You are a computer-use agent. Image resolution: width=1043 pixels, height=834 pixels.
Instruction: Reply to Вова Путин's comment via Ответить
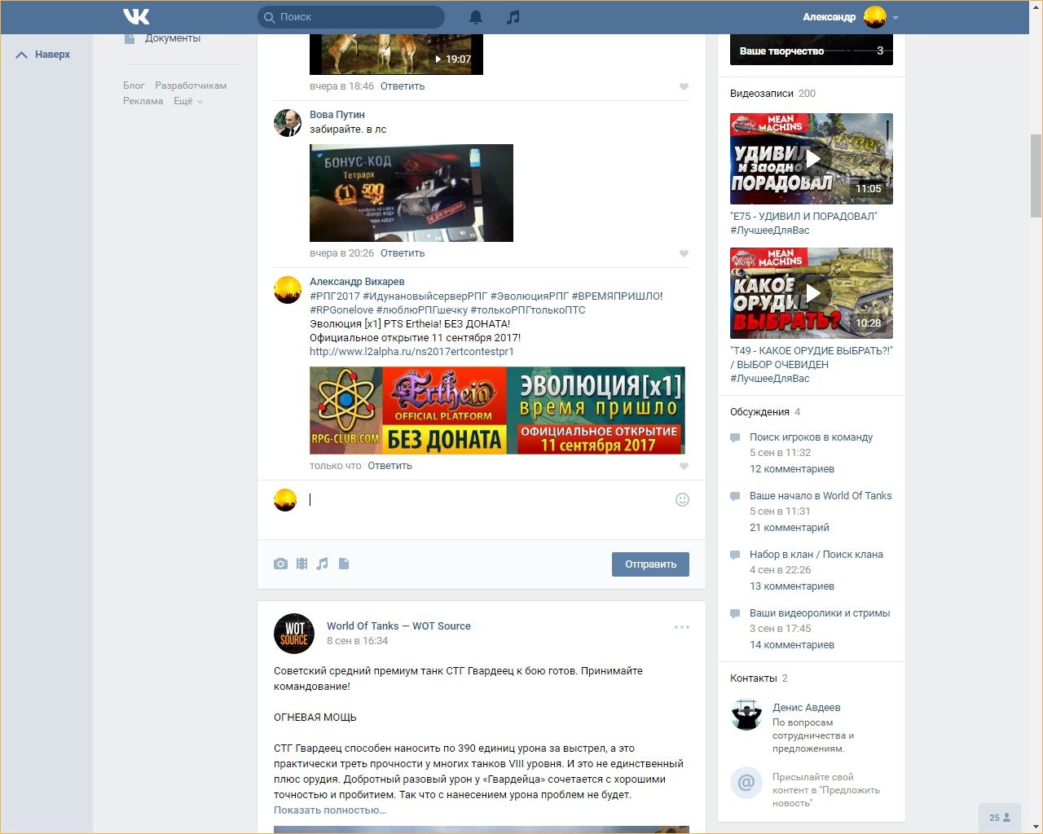(x=403, y=253)
